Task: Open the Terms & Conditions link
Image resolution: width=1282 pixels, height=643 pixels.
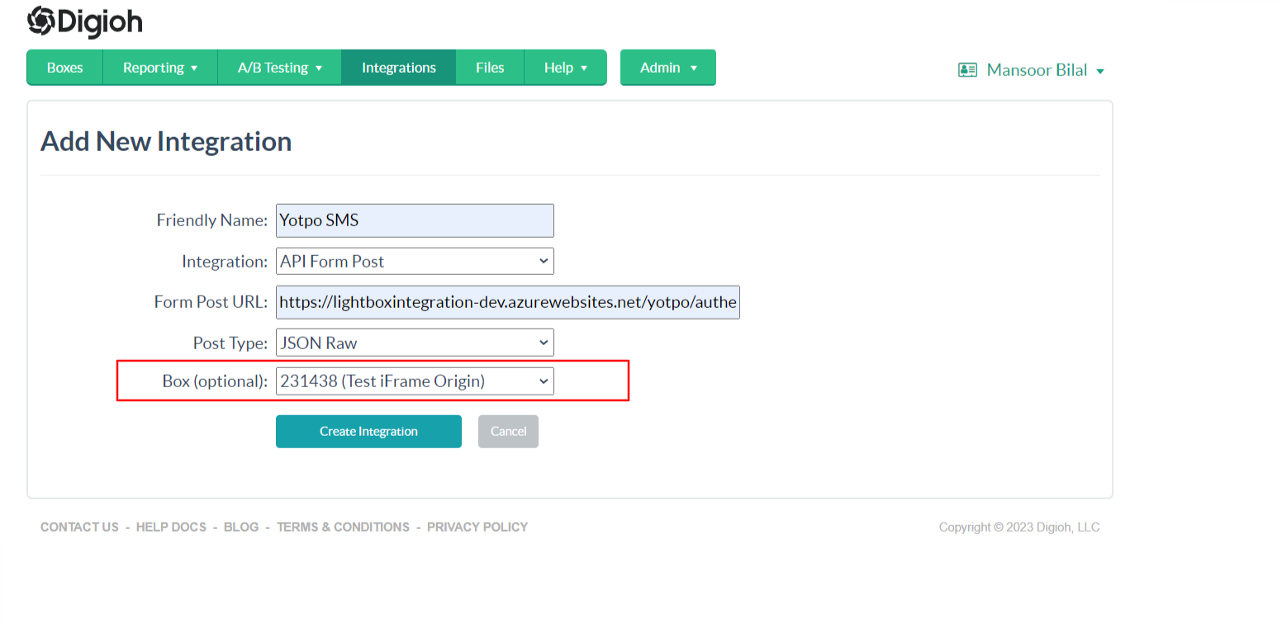Action: (x=343, y=527)
